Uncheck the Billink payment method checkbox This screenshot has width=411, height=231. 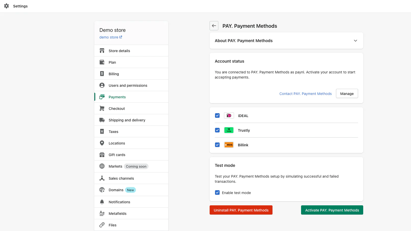[217, 145]
